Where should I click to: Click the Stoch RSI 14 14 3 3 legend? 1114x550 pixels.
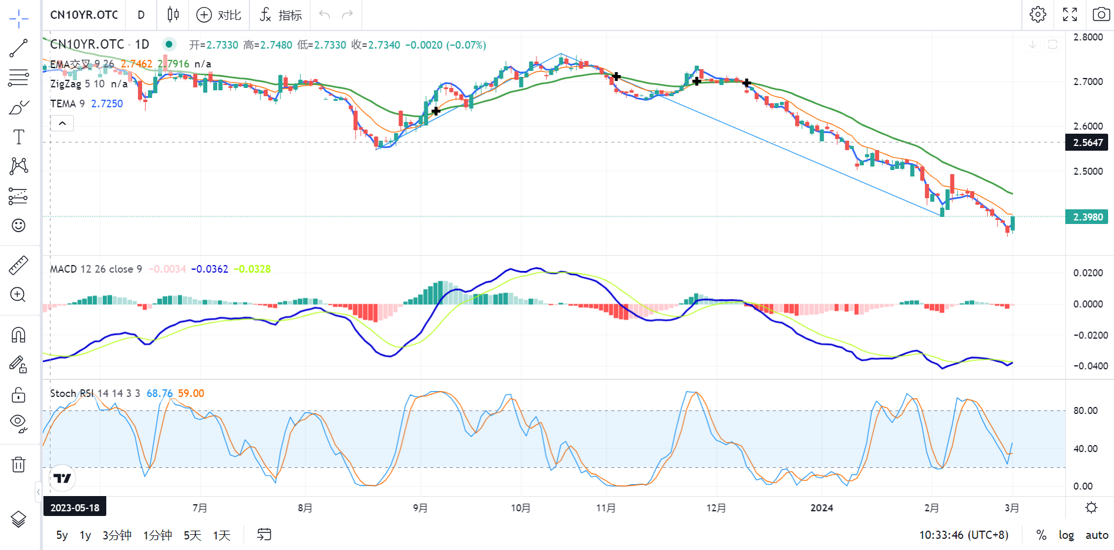(95, 393)
